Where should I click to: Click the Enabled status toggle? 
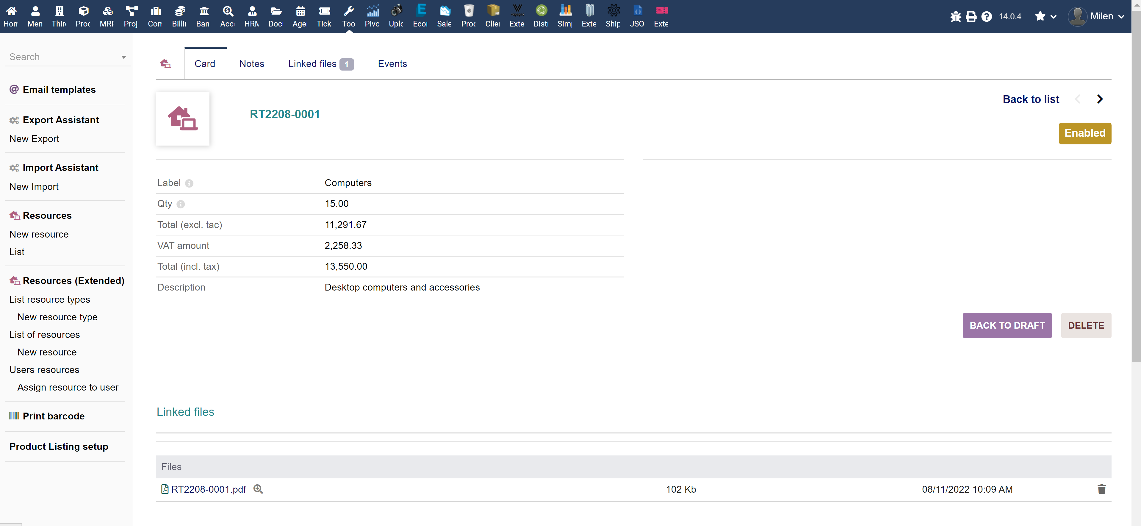[x=1085, y=133]
